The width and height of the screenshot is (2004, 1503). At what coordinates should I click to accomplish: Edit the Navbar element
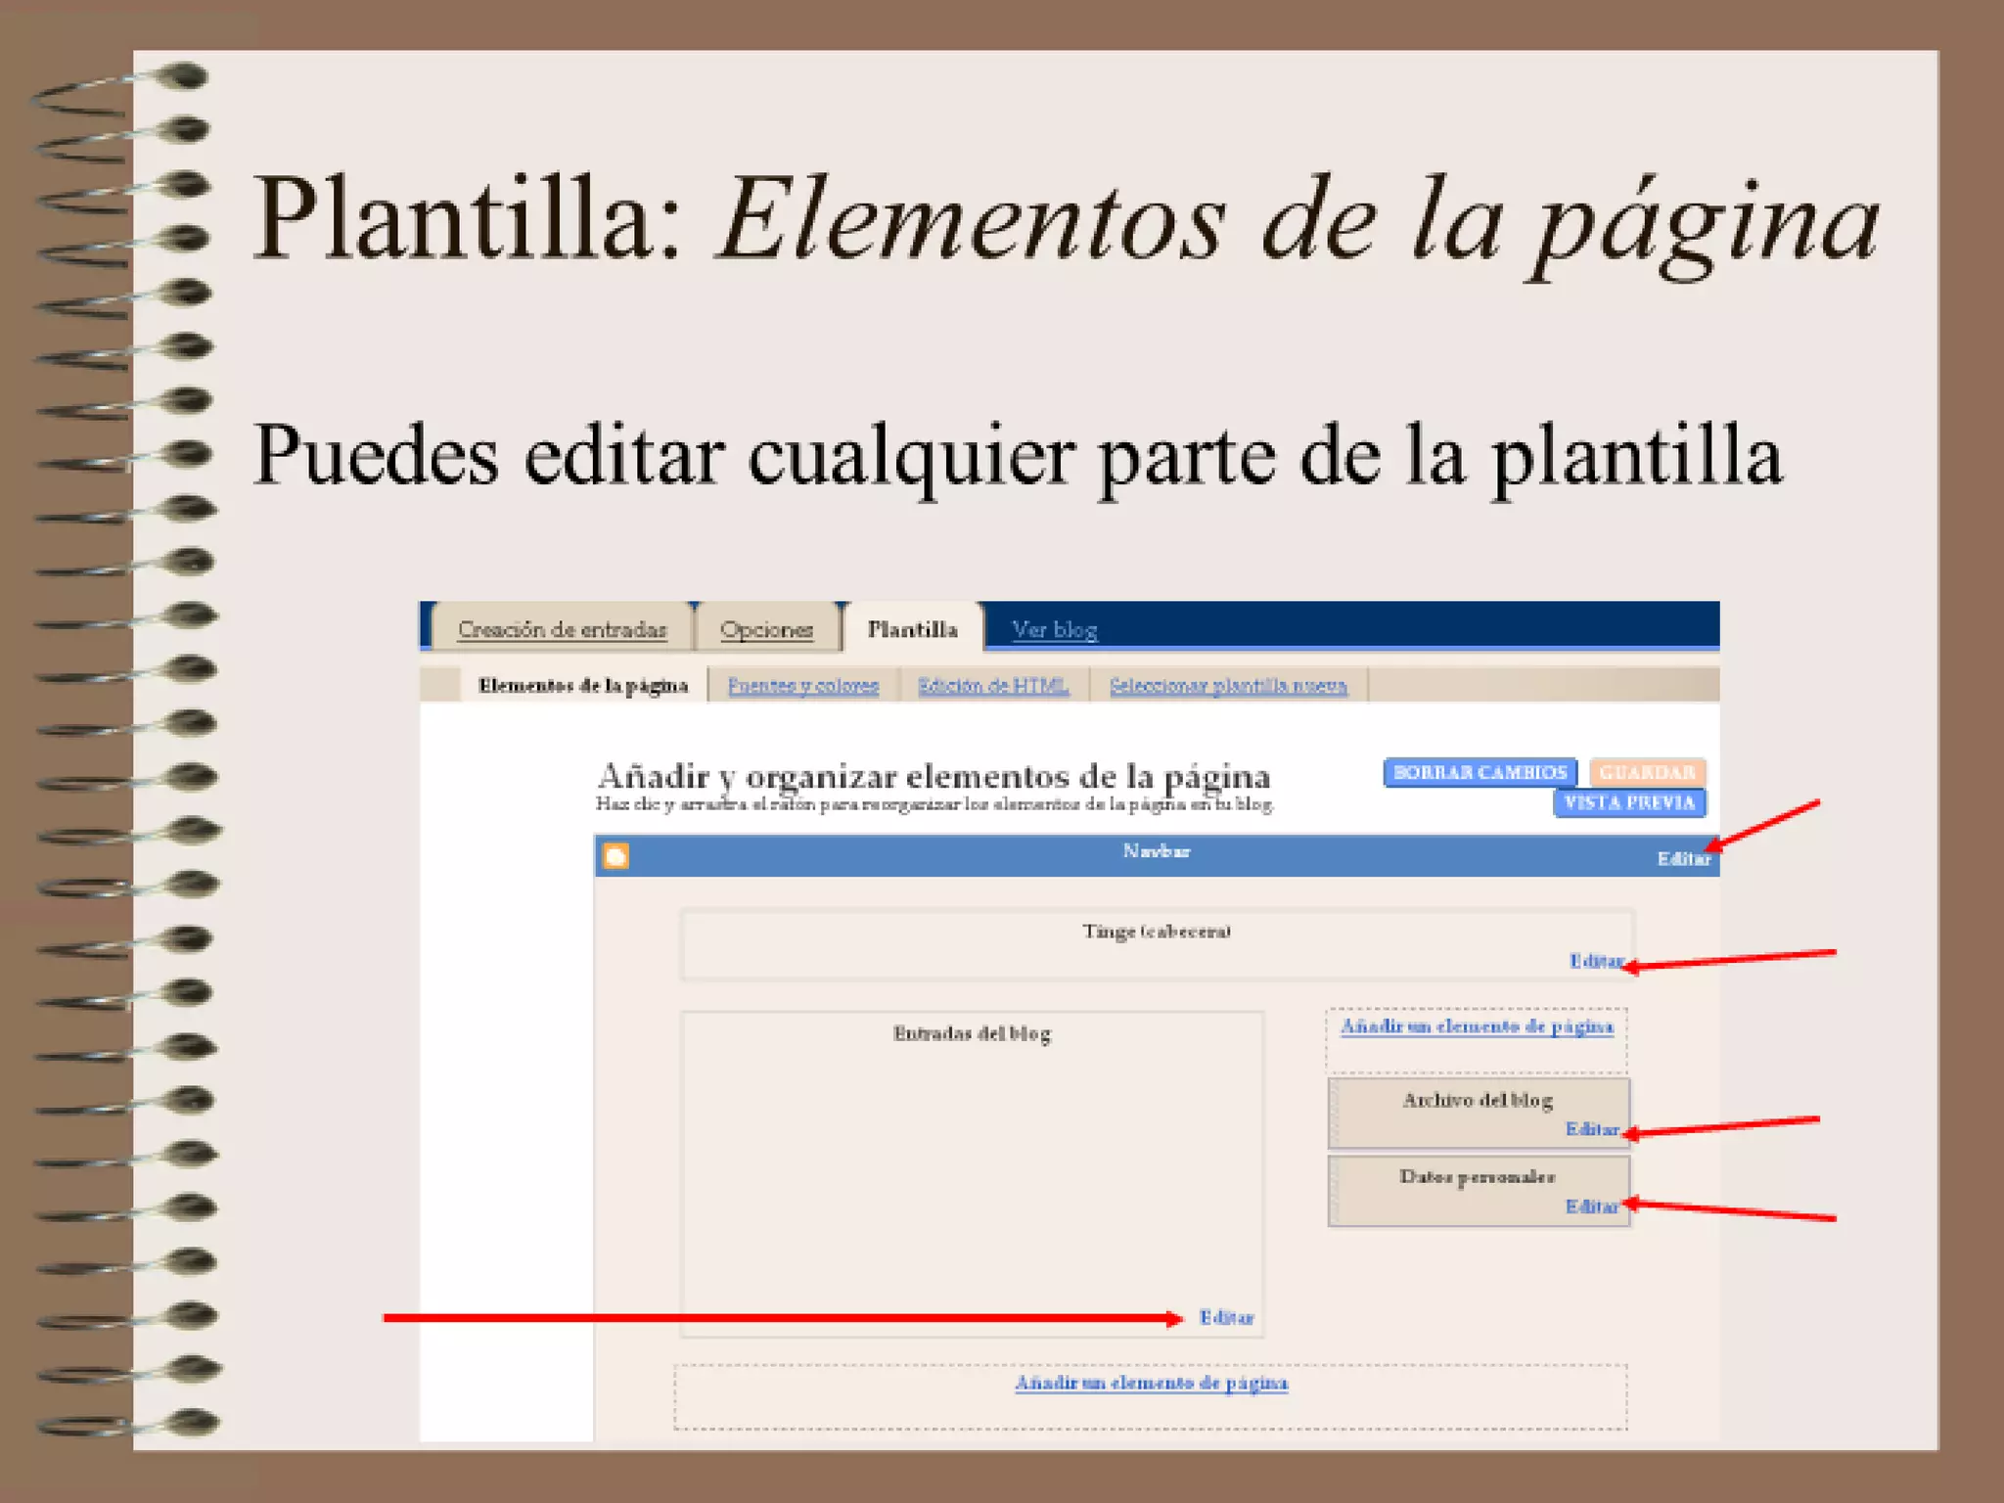point(1683,859)
